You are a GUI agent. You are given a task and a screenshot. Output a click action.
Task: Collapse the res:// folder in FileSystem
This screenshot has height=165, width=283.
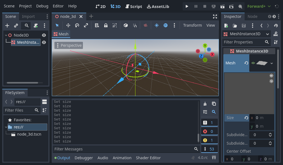click(6, 127)
